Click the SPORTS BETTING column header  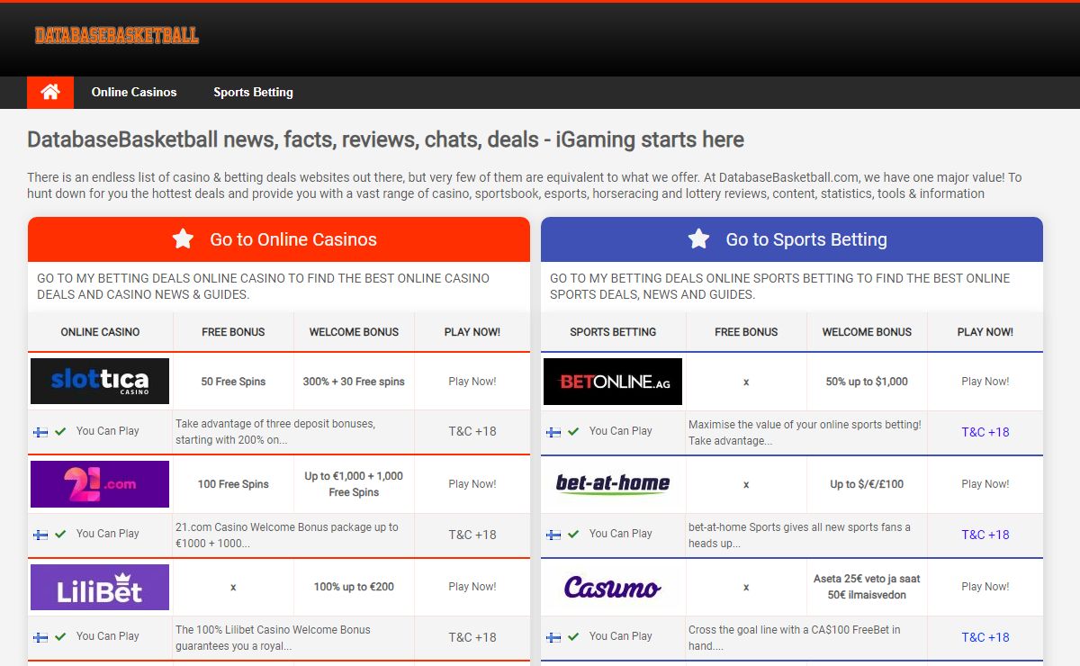(613, 332)
